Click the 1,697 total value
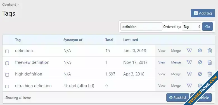This screenshot has height=105, width=218. pyautogui.click(x=110, y=74)
